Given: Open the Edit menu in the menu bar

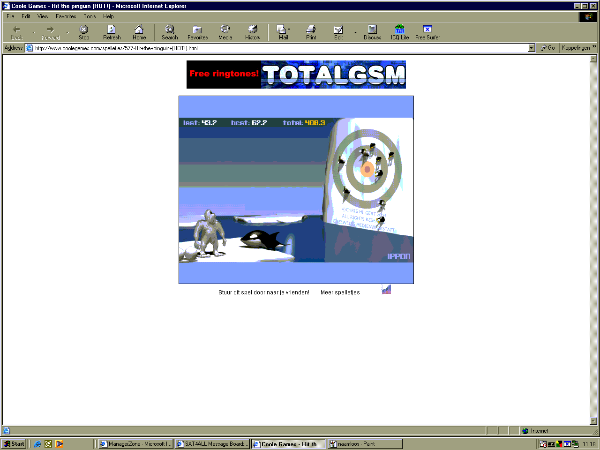Looking at the screenshot, I should [26, 16].
